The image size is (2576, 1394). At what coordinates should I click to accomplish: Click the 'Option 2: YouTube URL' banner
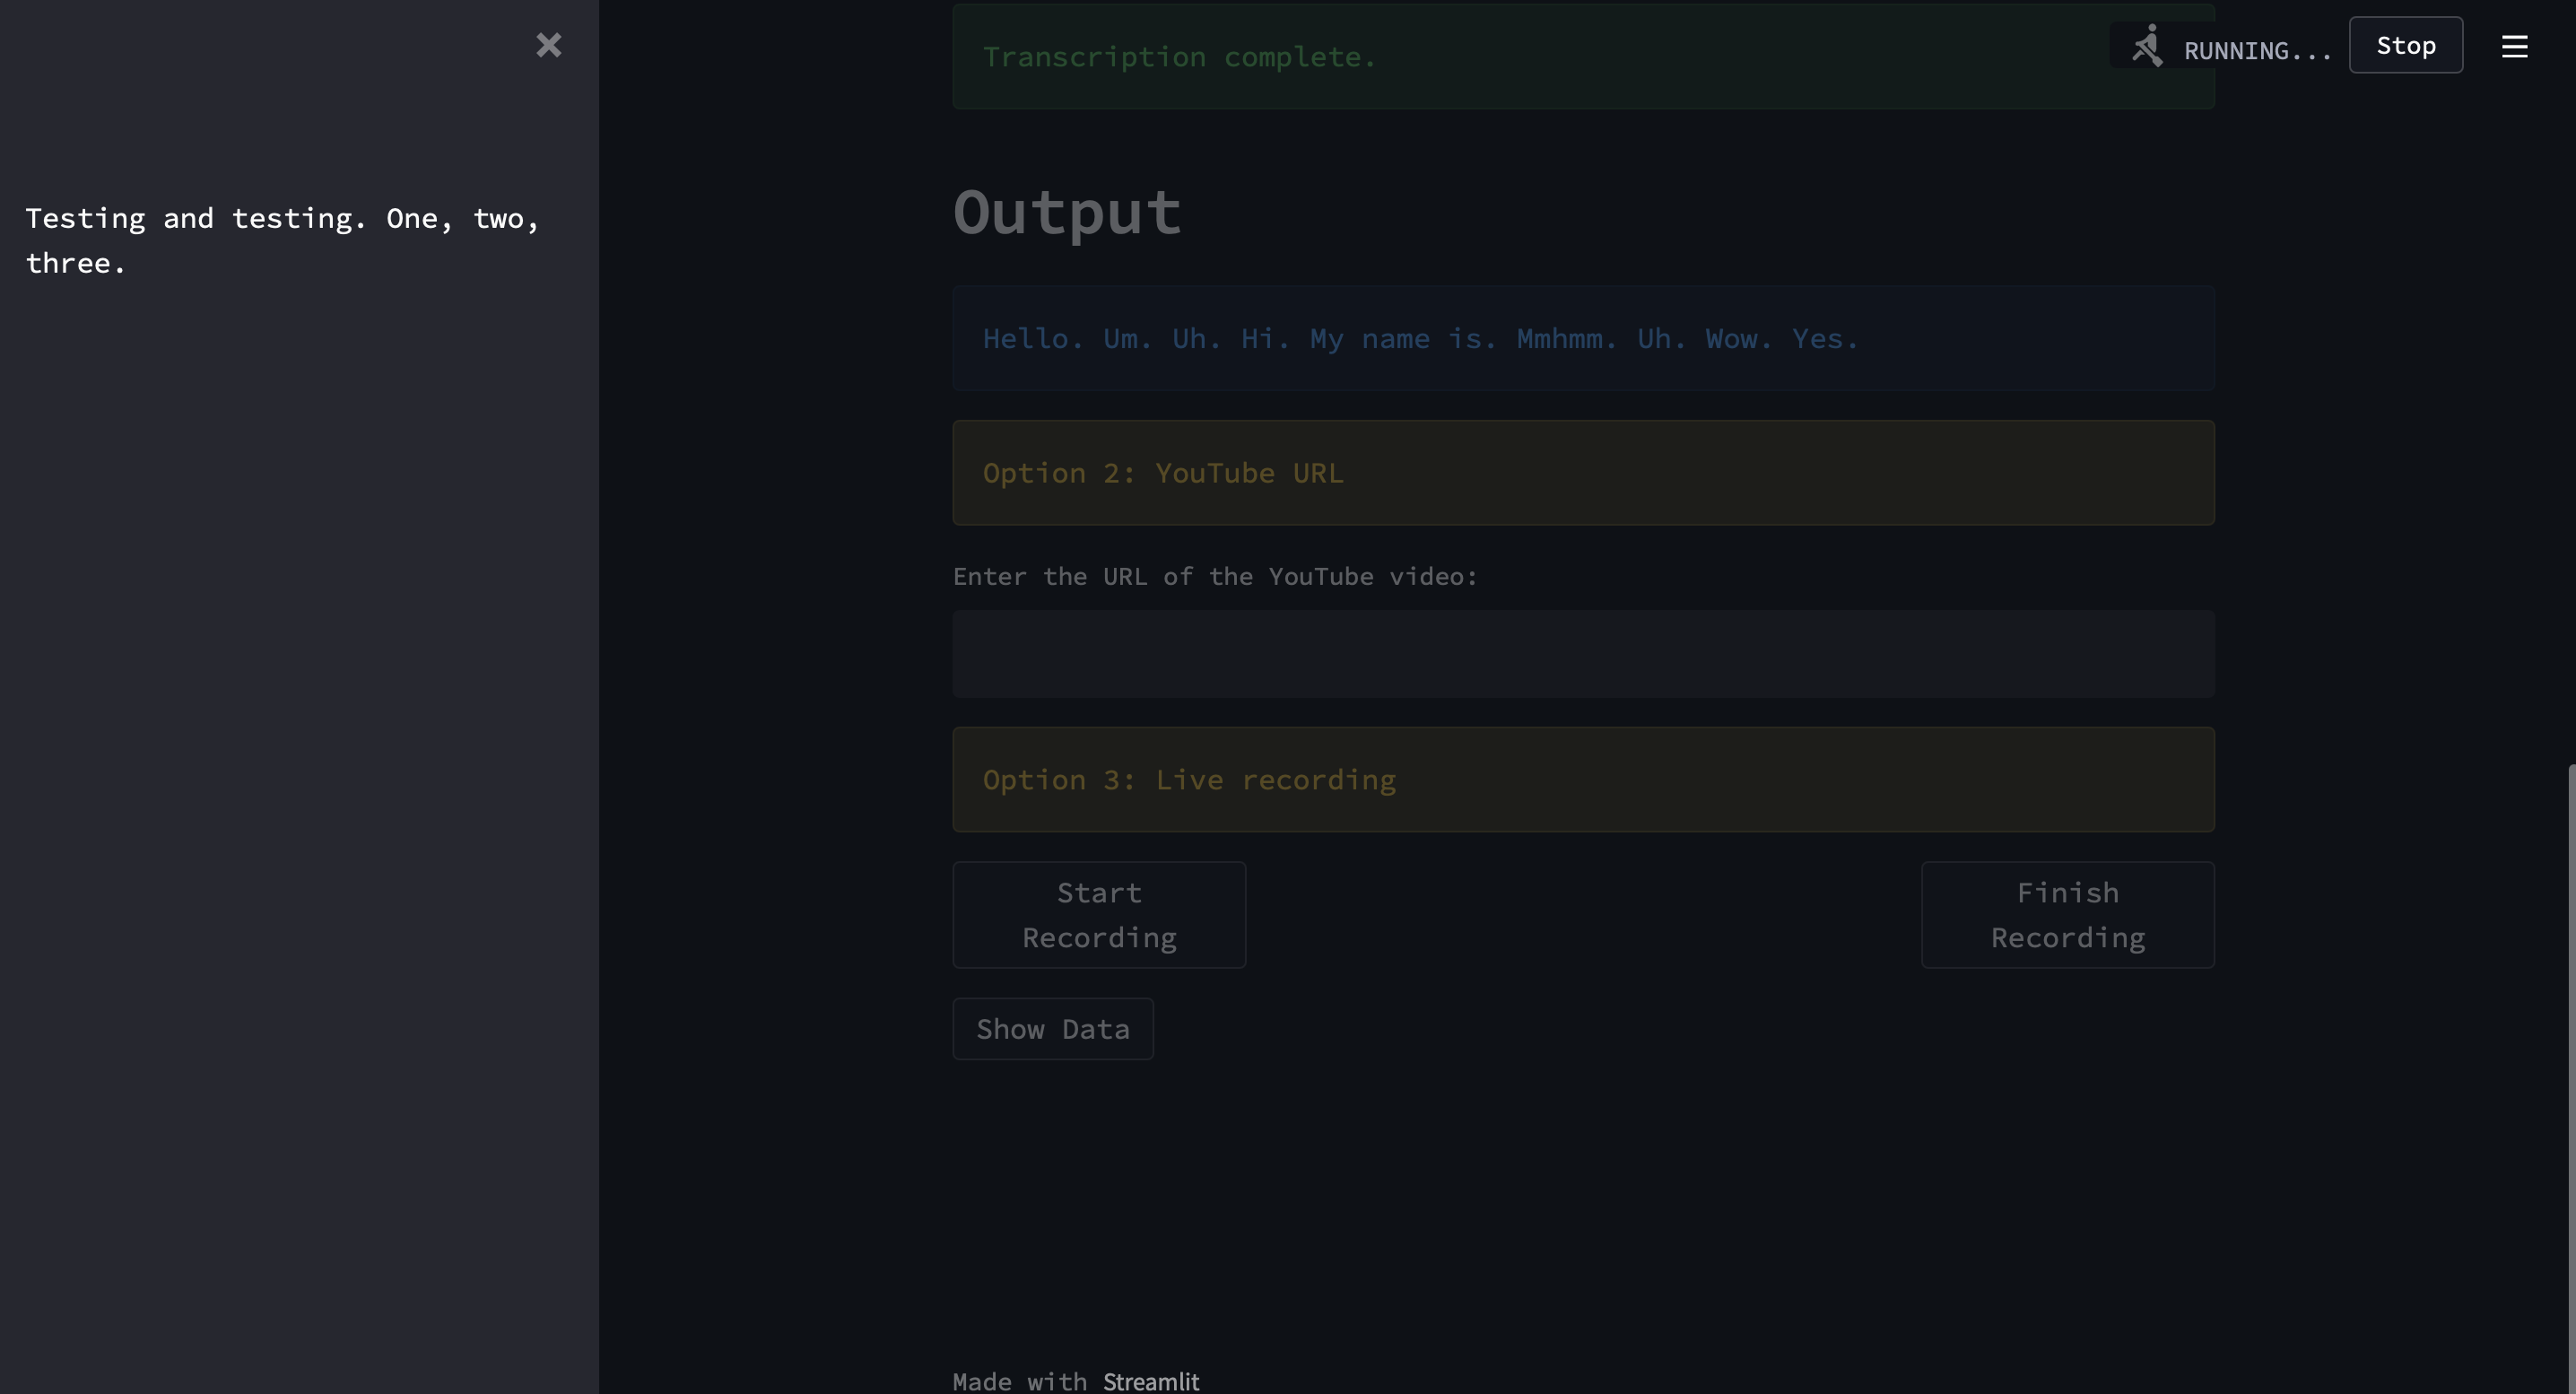tap(1163, 473)
